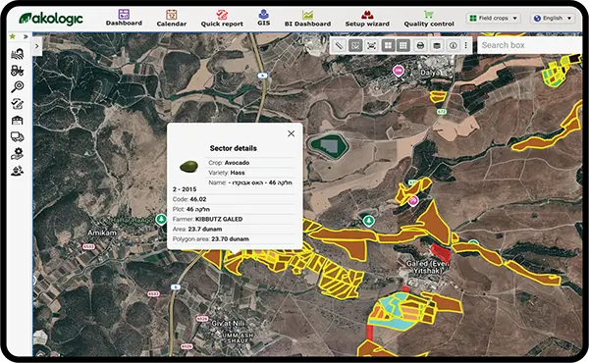Launch the Setup wizard

367,19
